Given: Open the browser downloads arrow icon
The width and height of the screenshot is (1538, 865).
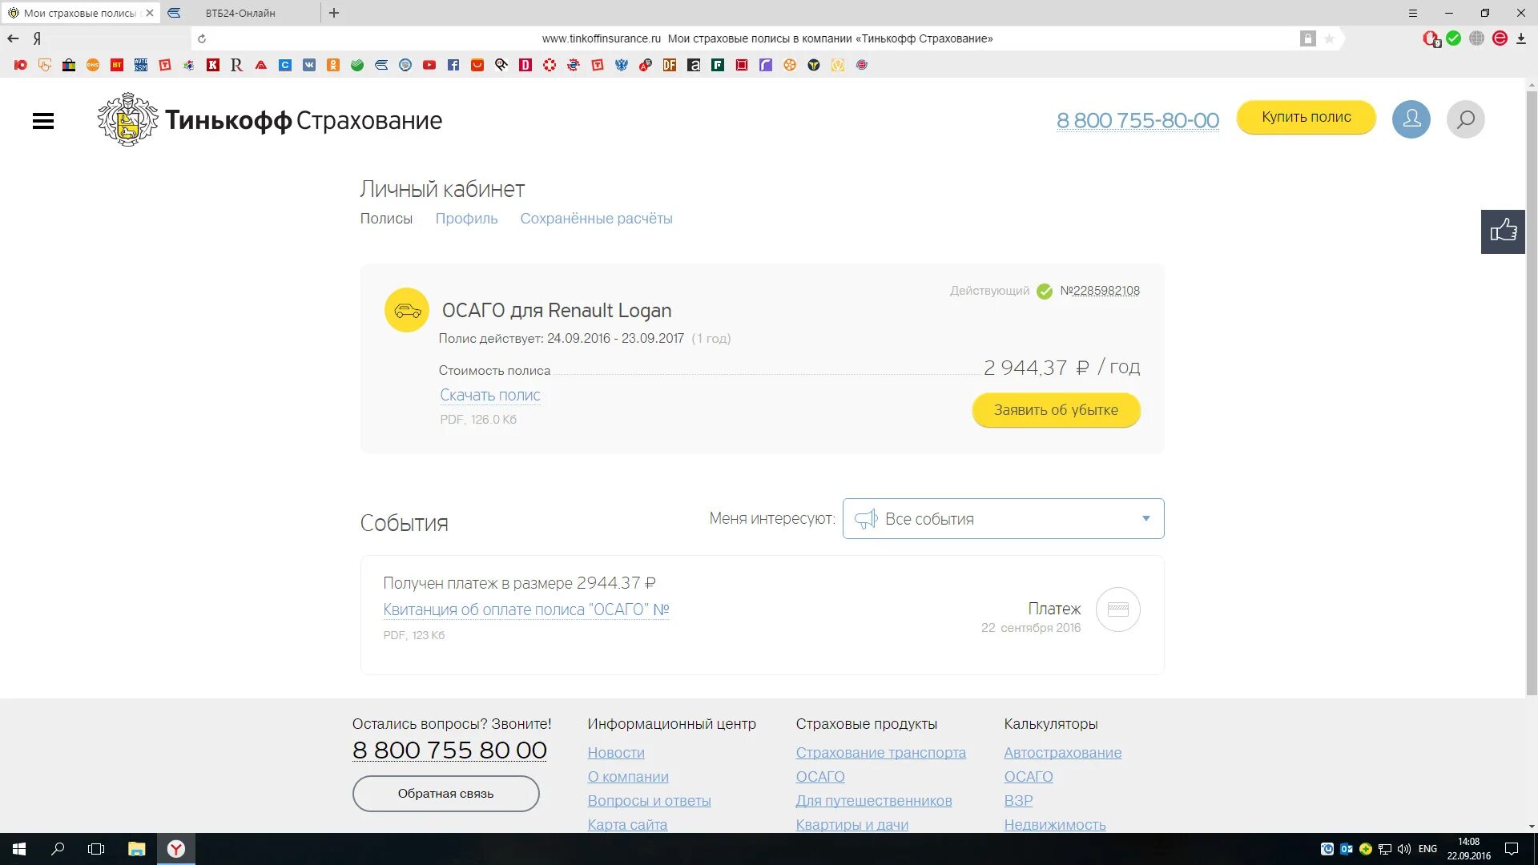Looking at the screenshot, I should coord(1521,38).
